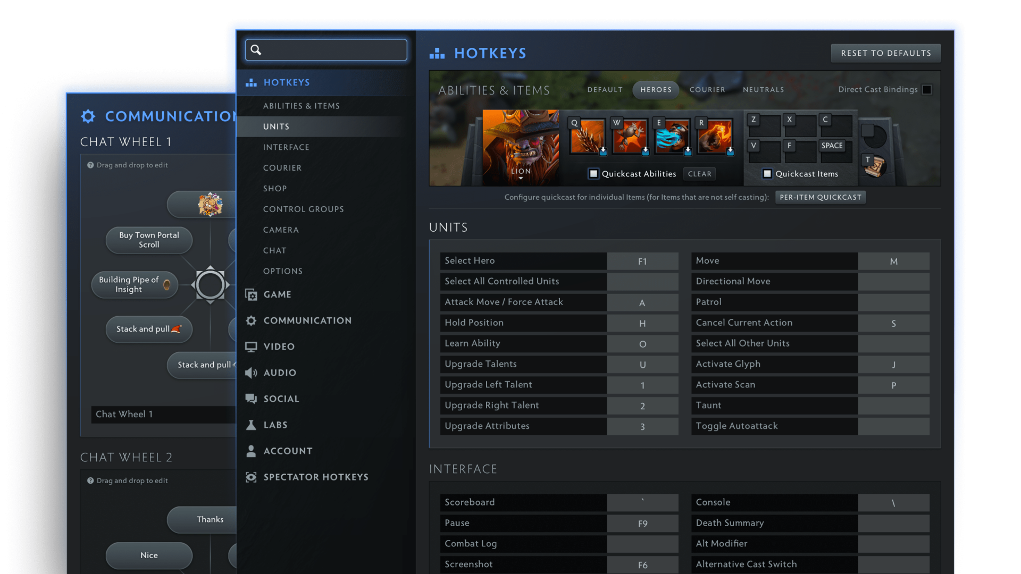This screenshot has height=574, width=1021.
Task: Click the Nice phrase in Chat Wheel 2
Action: [x=149, y=555]
